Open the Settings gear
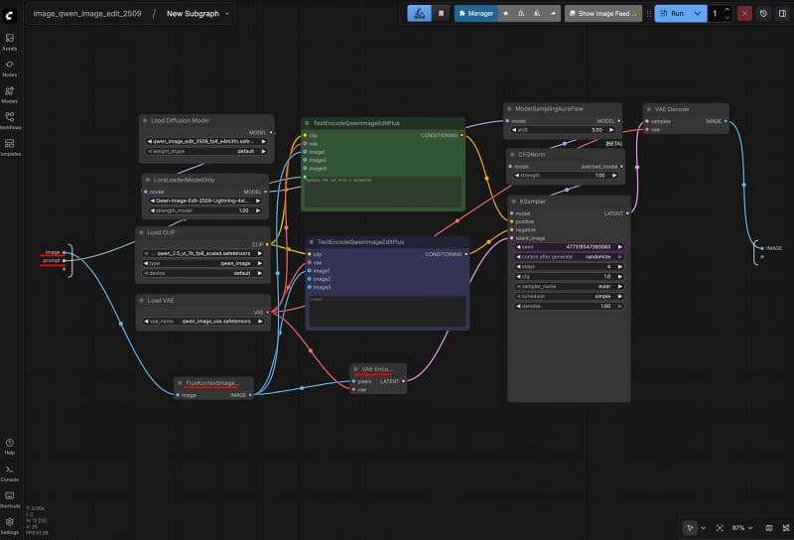Viewport: 794px width, 540px height. pos(10,526)
